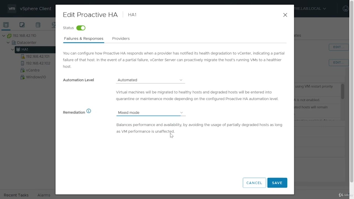Select the 192.168.42.110 vCenter icon

tap(9, 36)
